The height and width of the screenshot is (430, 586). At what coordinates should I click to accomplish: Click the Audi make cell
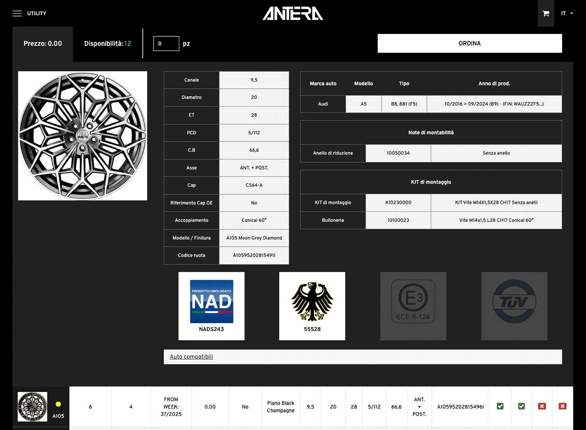323,104
